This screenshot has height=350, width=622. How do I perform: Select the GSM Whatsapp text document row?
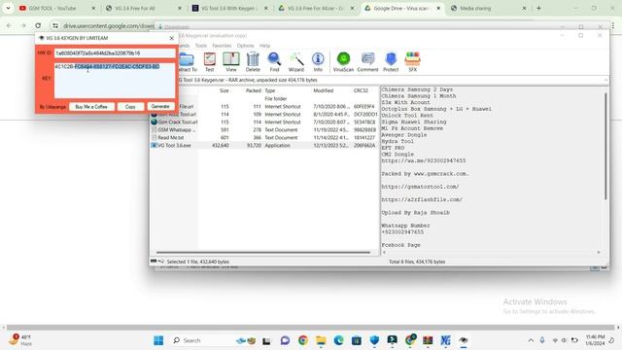tap(264, 129)
